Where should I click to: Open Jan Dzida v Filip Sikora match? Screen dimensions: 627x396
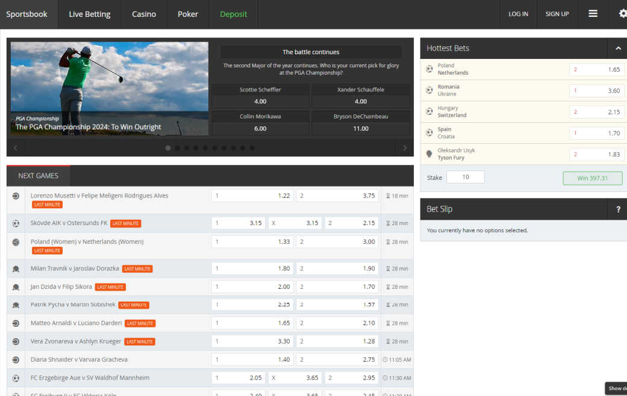(61, 286)
